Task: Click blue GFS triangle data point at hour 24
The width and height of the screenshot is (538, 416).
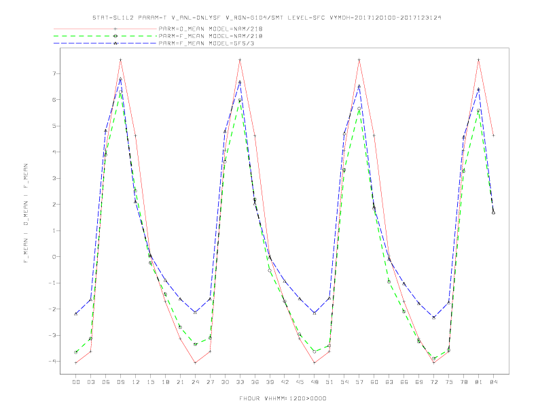Action: (x=195, y=313)
